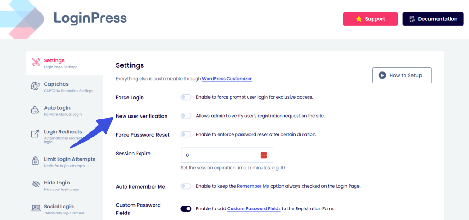Click the Captchas shield icon
The height and width of the screenshot is (220, 469).
[36, 87]
